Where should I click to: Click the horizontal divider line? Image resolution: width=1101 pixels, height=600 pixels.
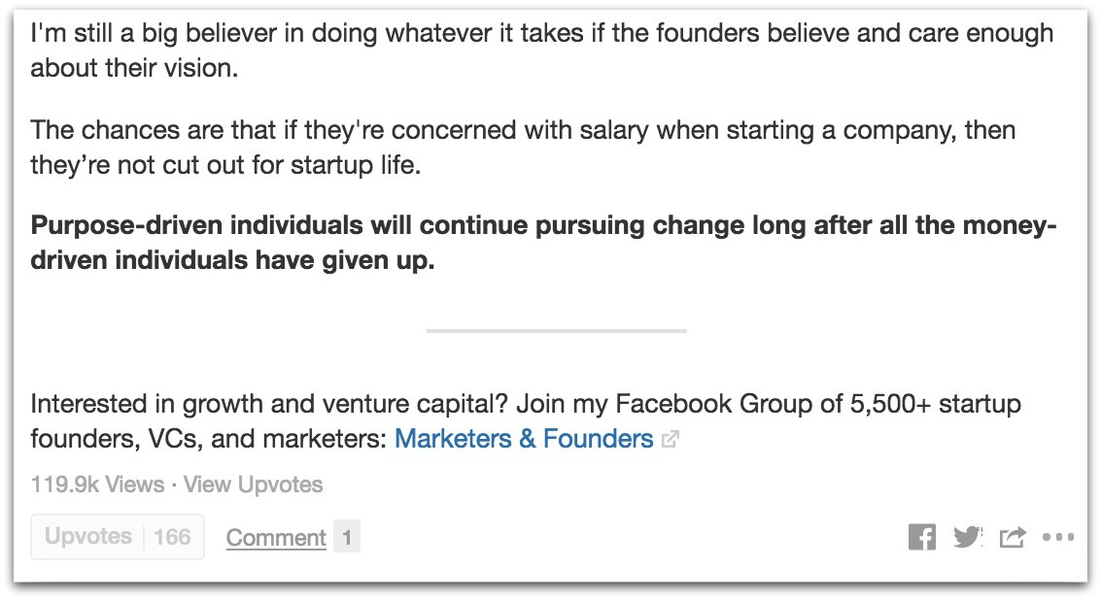coord(556,330)
